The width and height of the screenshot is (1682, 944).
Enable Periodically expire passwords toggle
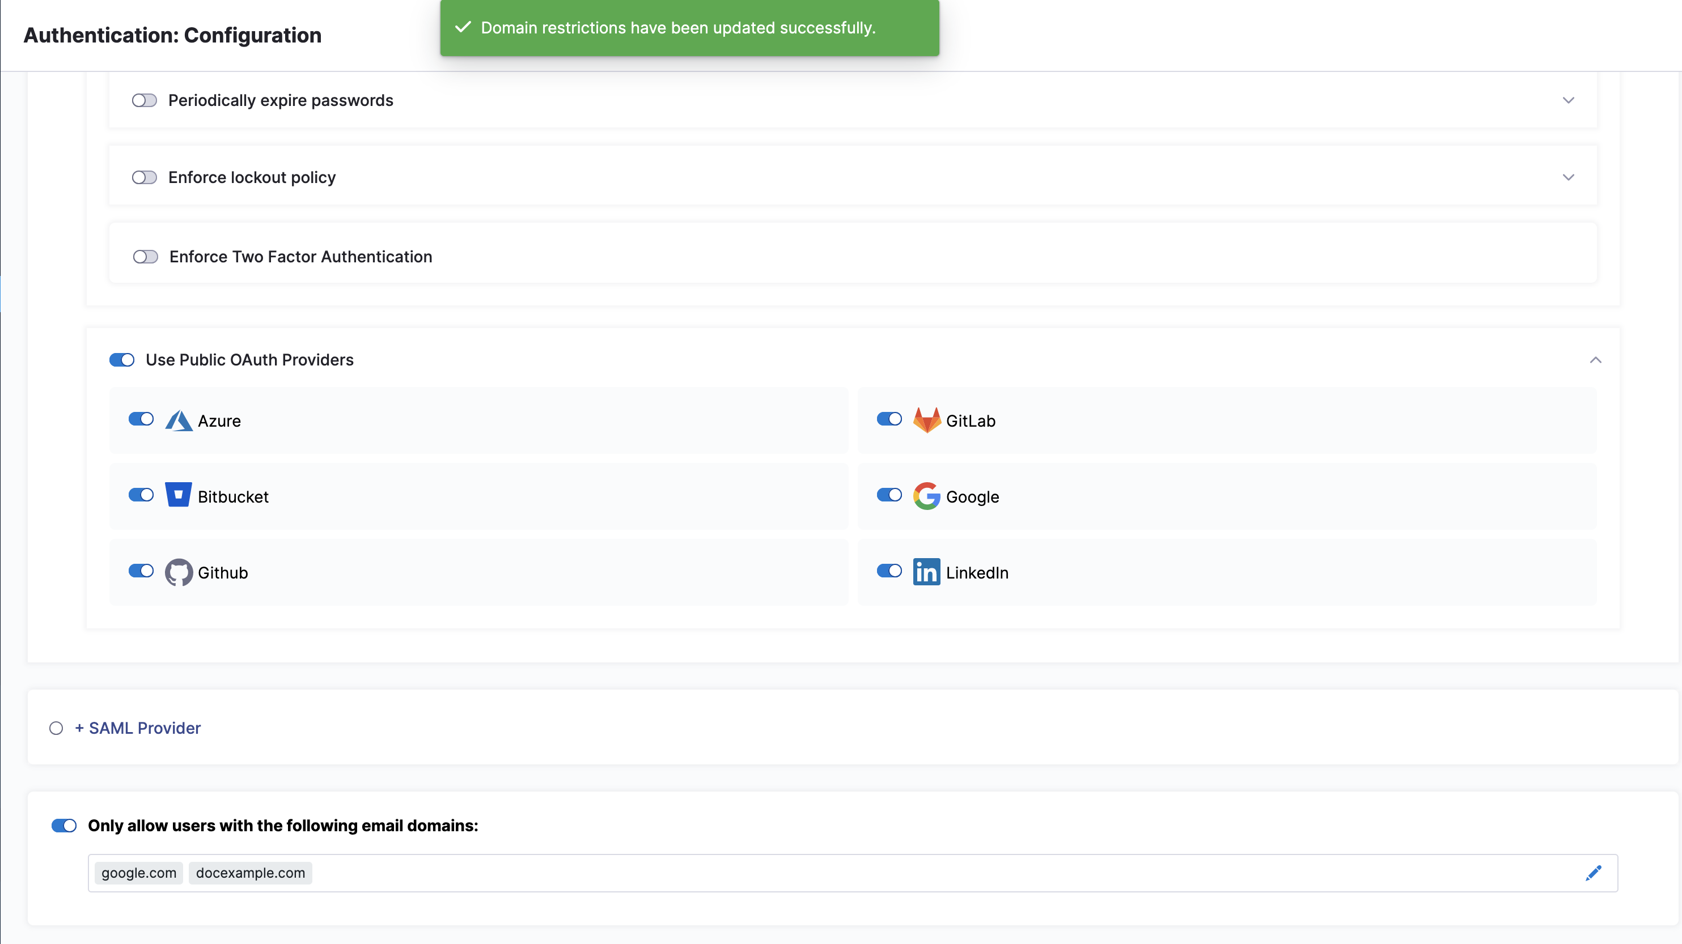(145, 100)
